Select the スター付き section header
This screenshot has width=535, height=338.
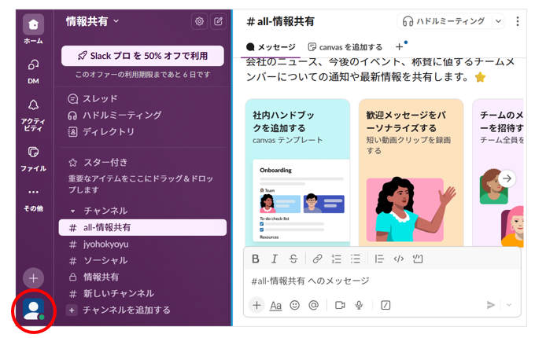pyautogui.click(x=98, y=162)
